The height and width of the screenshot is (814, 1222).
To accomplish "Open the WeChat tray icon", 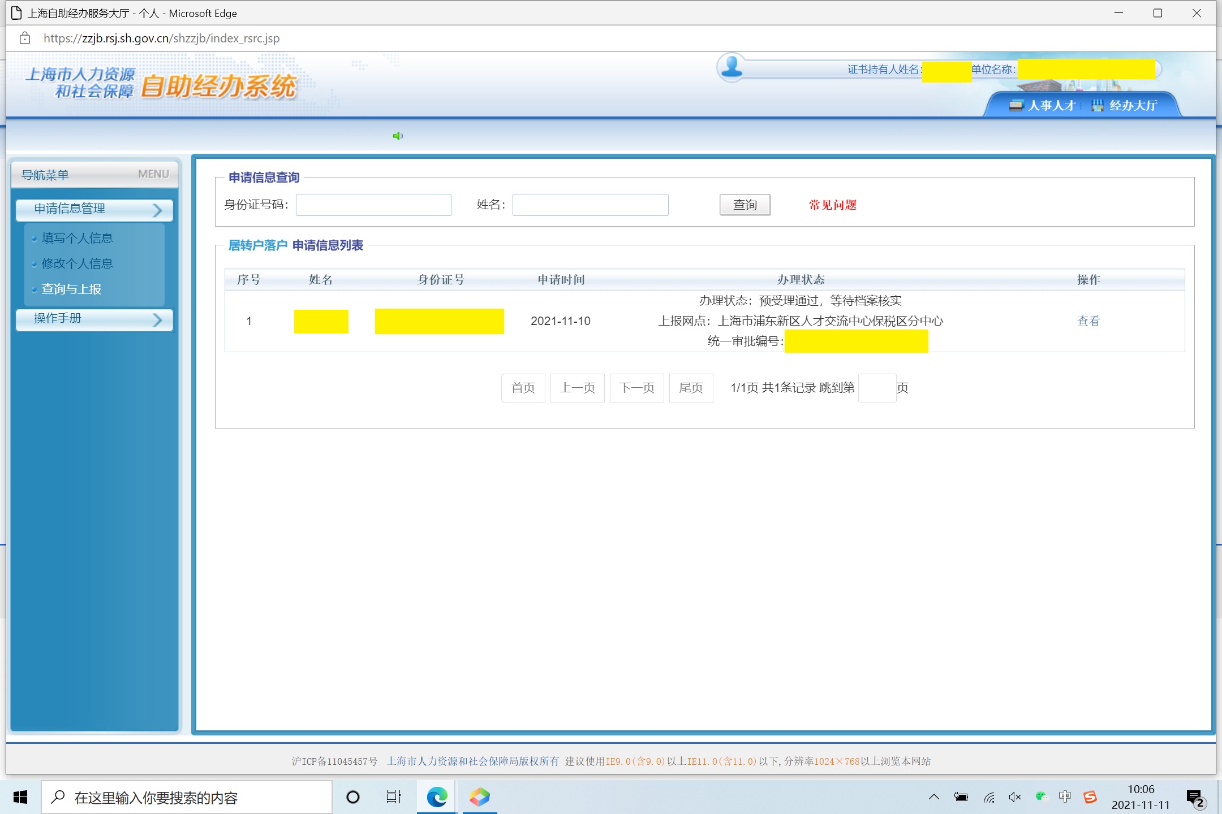I will coord(1041,796).
